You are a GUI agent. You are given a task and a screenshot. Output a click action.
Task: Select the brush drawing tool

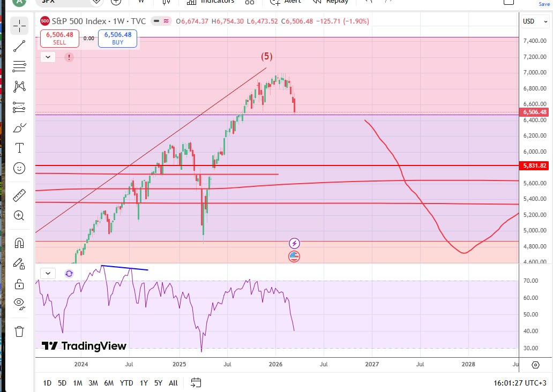19,127
